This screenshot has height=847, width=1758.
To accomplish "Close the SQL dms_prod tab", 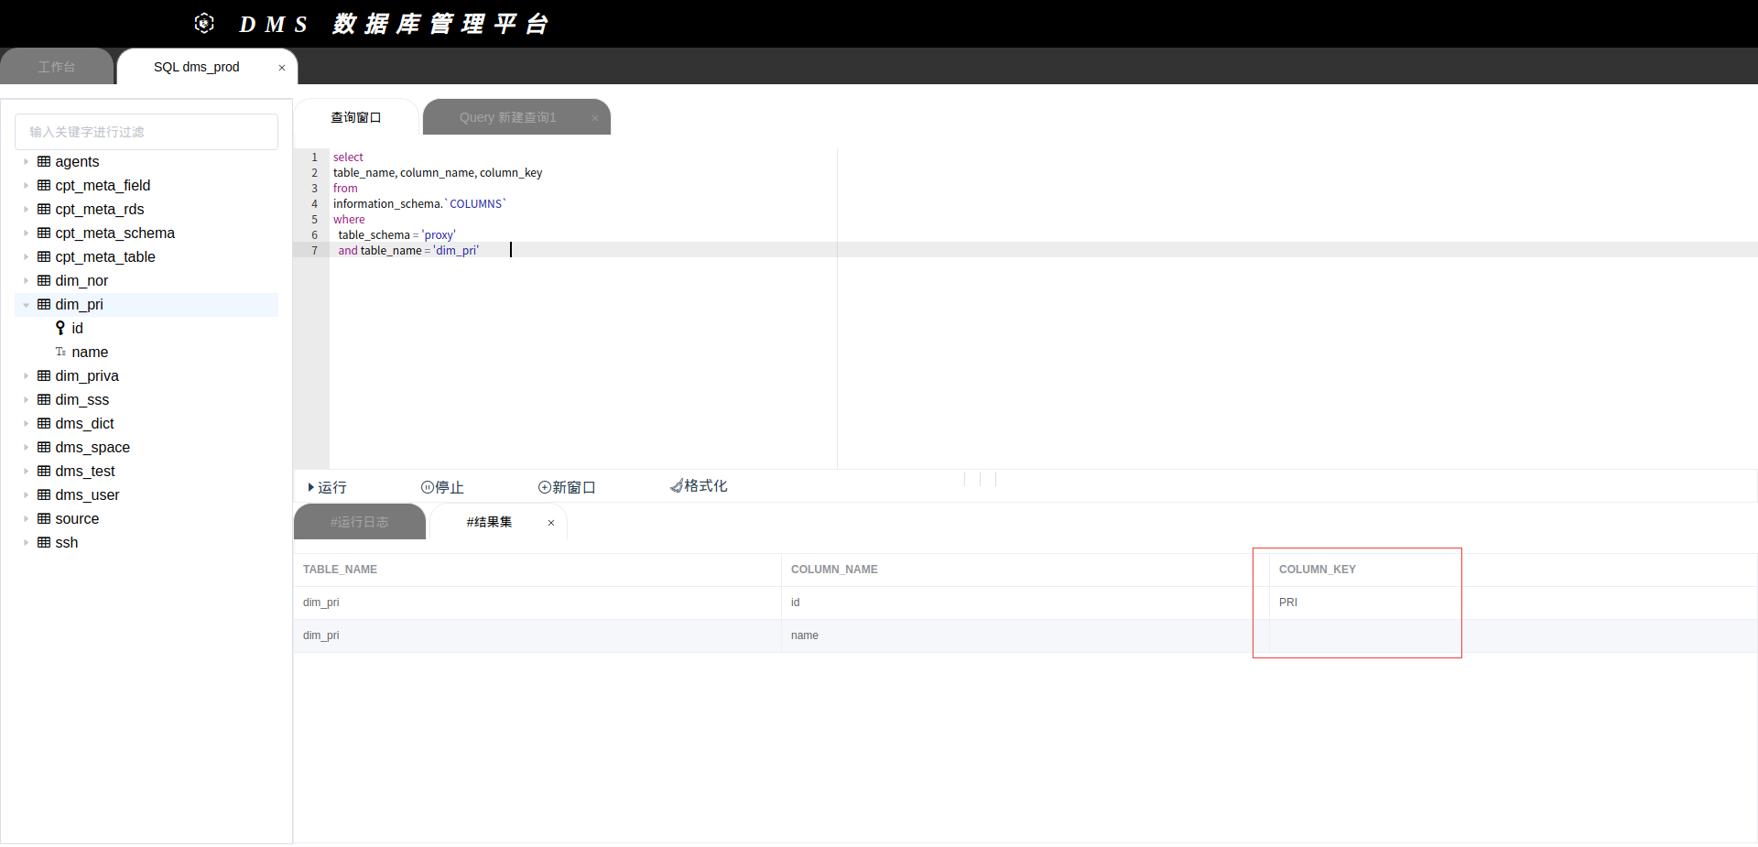I will 282,68.
